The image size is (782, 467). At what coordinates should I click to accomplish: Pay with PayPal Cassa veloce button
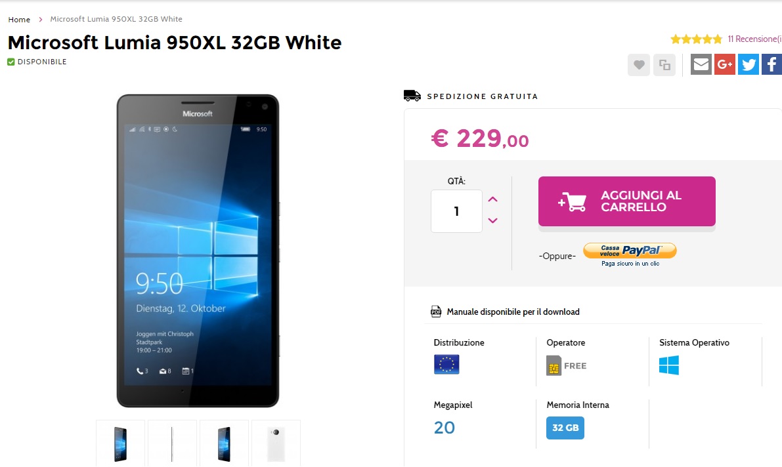tap(630, 251)
